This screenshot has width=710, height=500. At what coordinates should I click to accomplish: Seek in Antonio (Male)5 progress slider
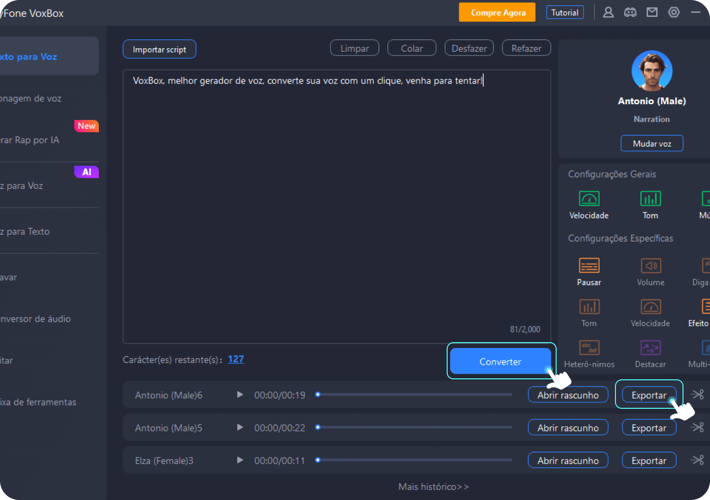(414, 427)
